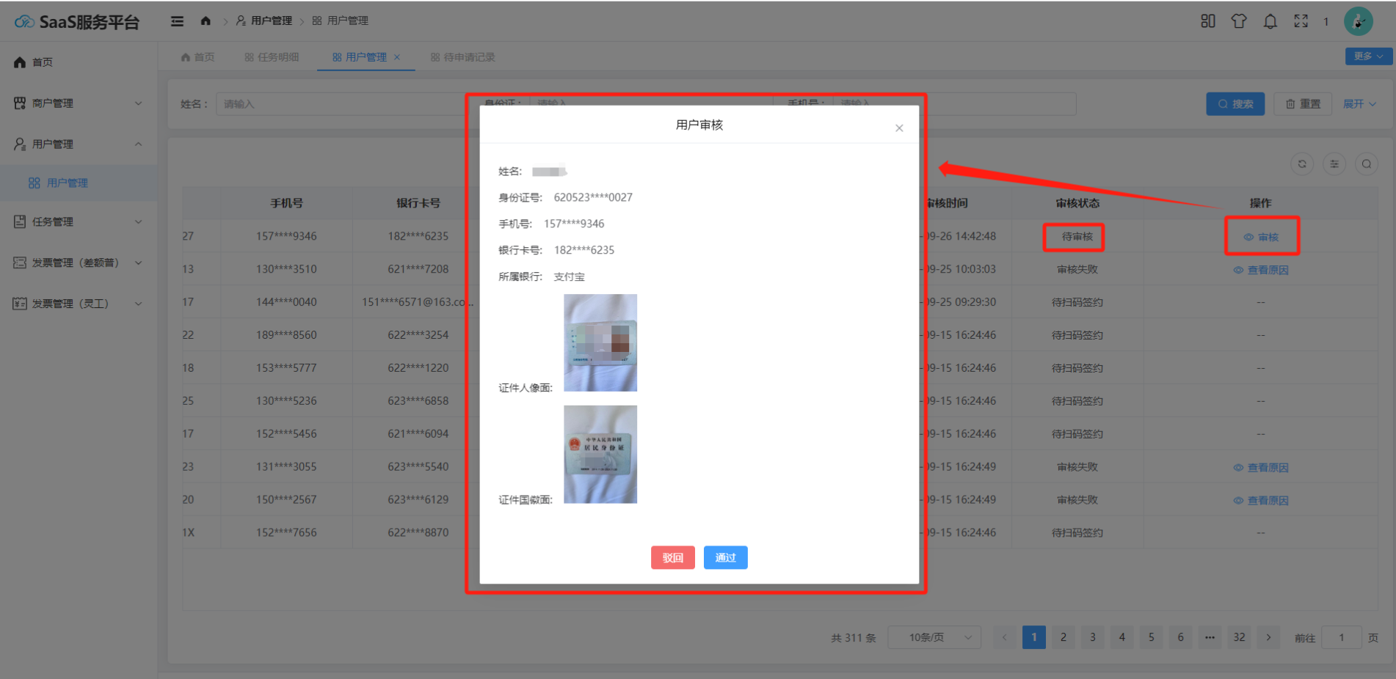Go to page 2 in pagination
1396x679 pixels.
point(1063,637)
